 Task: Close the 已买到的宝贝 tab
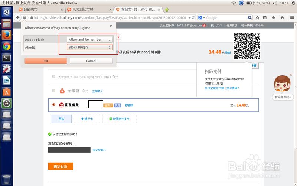click(x=110, y=10)
